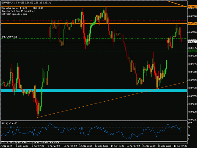
Task: Click the 'Time for next bar' countdown text
Action: [18, 11]
